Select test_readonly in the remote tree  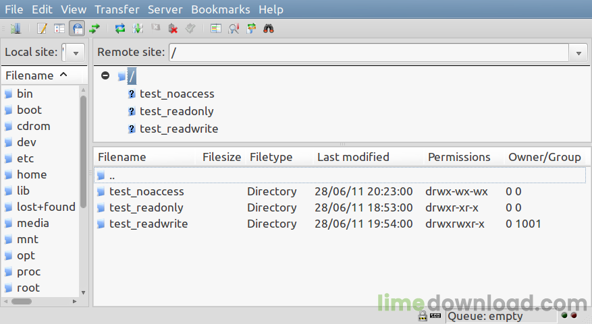[x=176, y=111]
